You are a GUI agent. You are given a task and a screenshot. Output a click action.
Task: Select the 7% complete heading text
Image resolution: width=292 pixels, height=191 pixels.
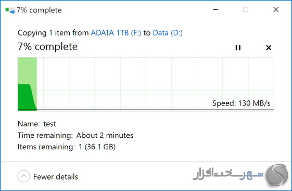click(47, 46)
